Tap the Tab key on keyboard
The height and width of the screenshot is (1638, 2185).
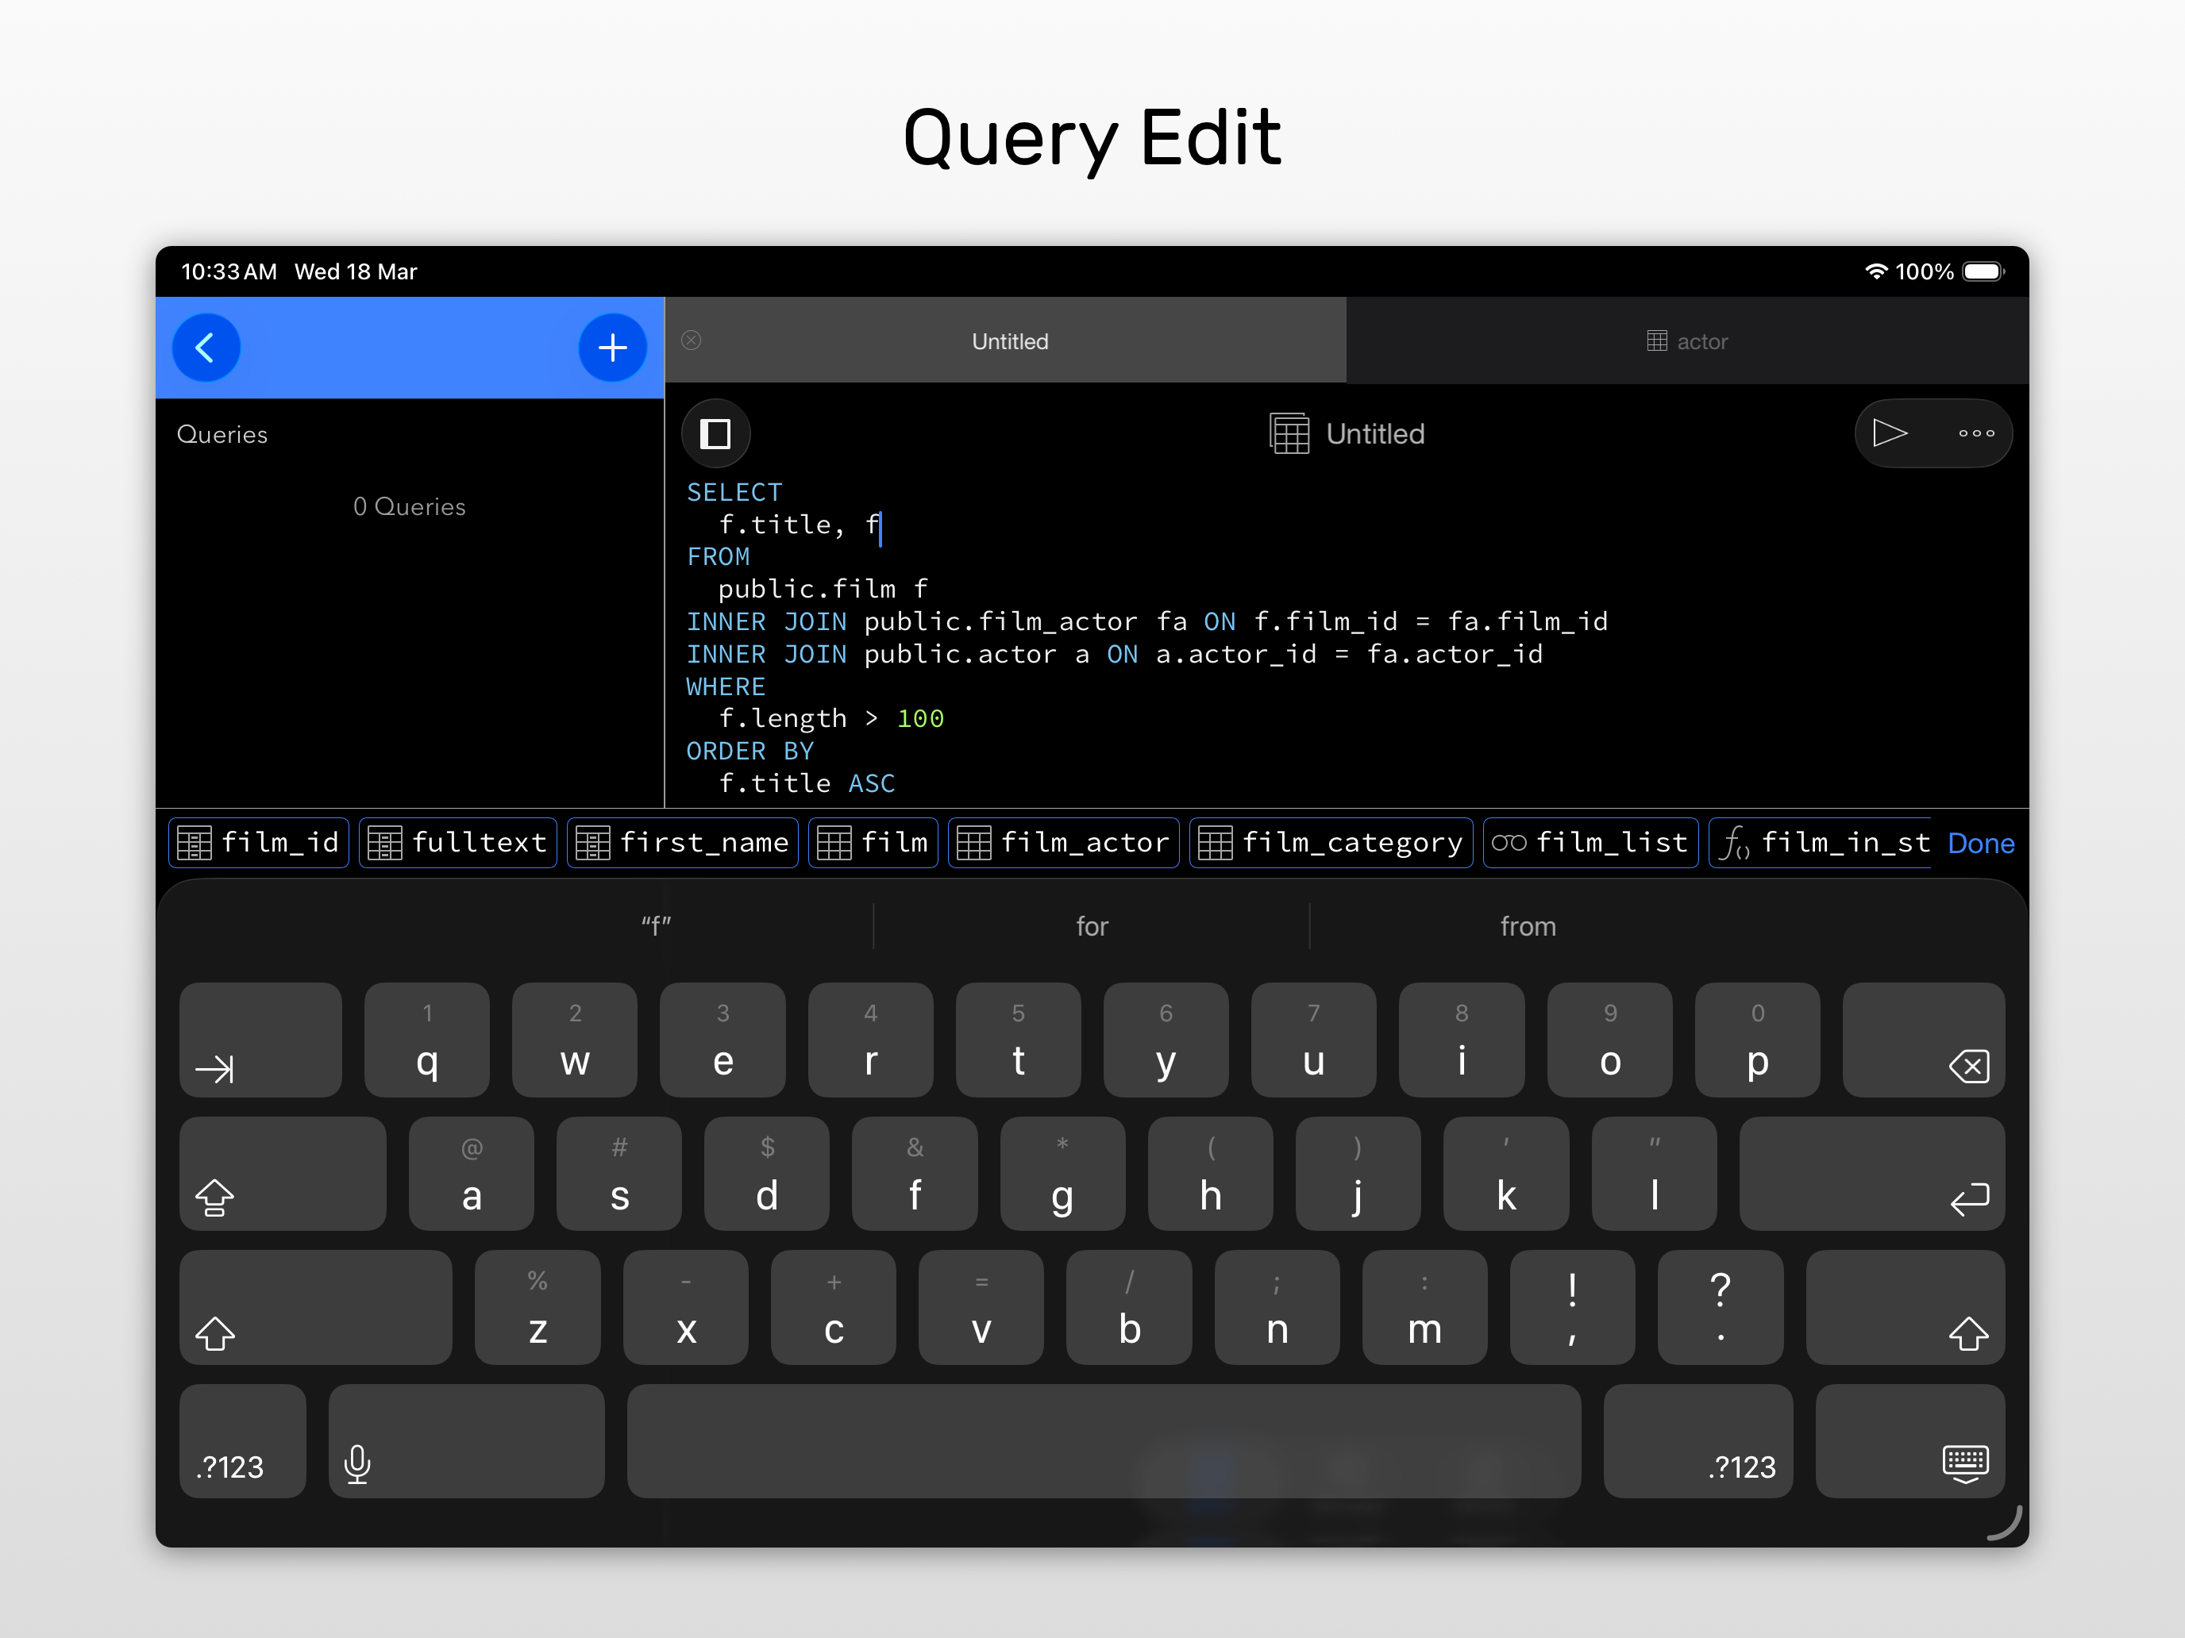(260, 1040)
